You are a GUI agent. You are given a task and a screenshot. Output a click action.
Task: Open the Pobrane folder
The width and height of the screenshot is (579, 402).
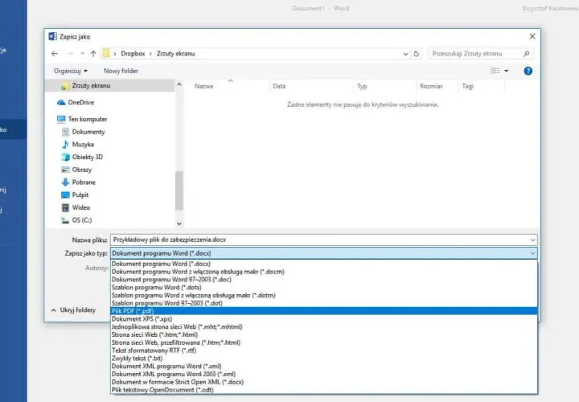79,183
